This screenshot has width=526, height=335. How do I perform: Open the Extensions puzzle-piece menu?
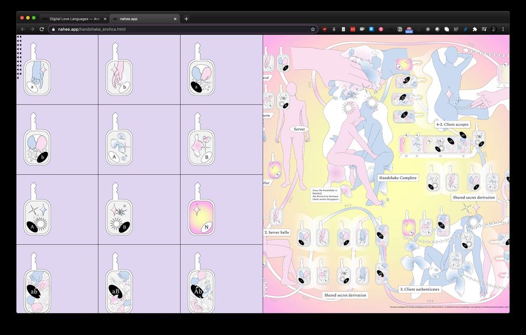[474, 29]
